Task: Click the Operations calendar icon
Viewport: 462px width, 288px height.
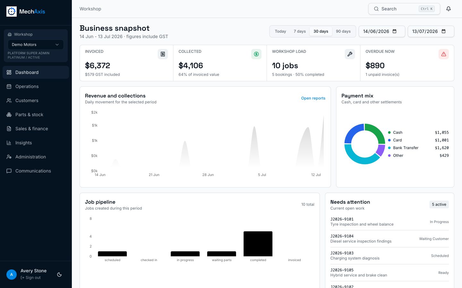Action: 9,86
